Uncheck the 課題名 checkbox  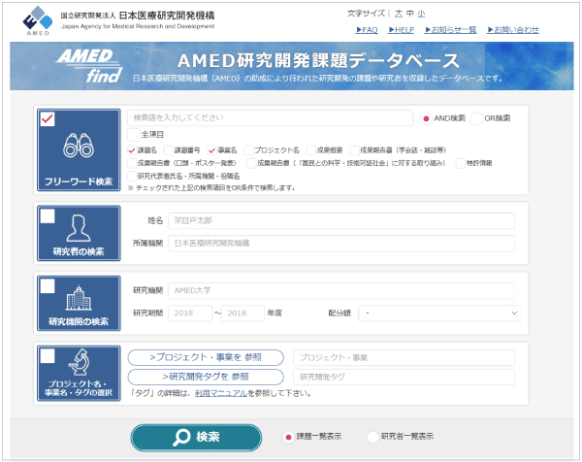pyautogui.click(x=133, y=150)
